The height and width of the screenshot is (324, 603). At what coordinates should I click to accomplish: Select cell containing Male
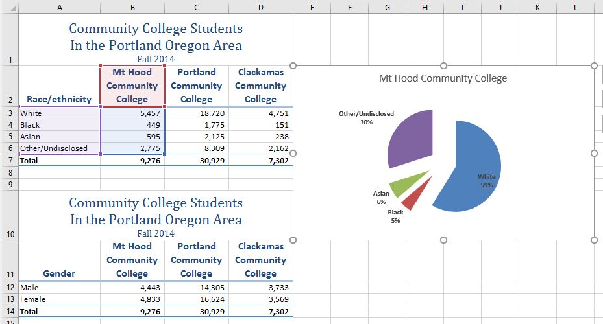[59, 288]
